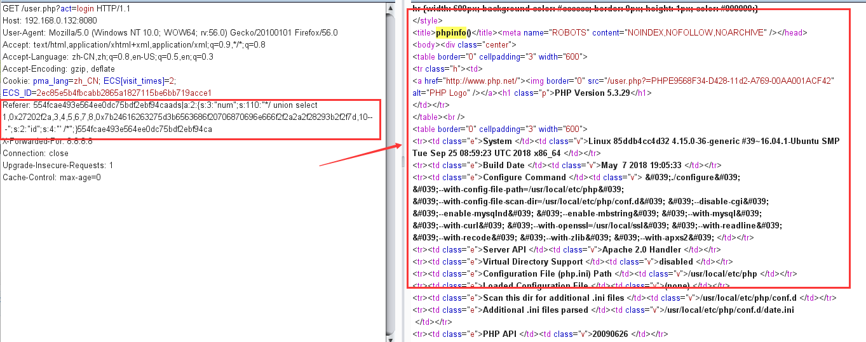Click the 'Tue Sep 25 08:59:23 UTC 2018' line
866x342 pixels.
[508, 154]
